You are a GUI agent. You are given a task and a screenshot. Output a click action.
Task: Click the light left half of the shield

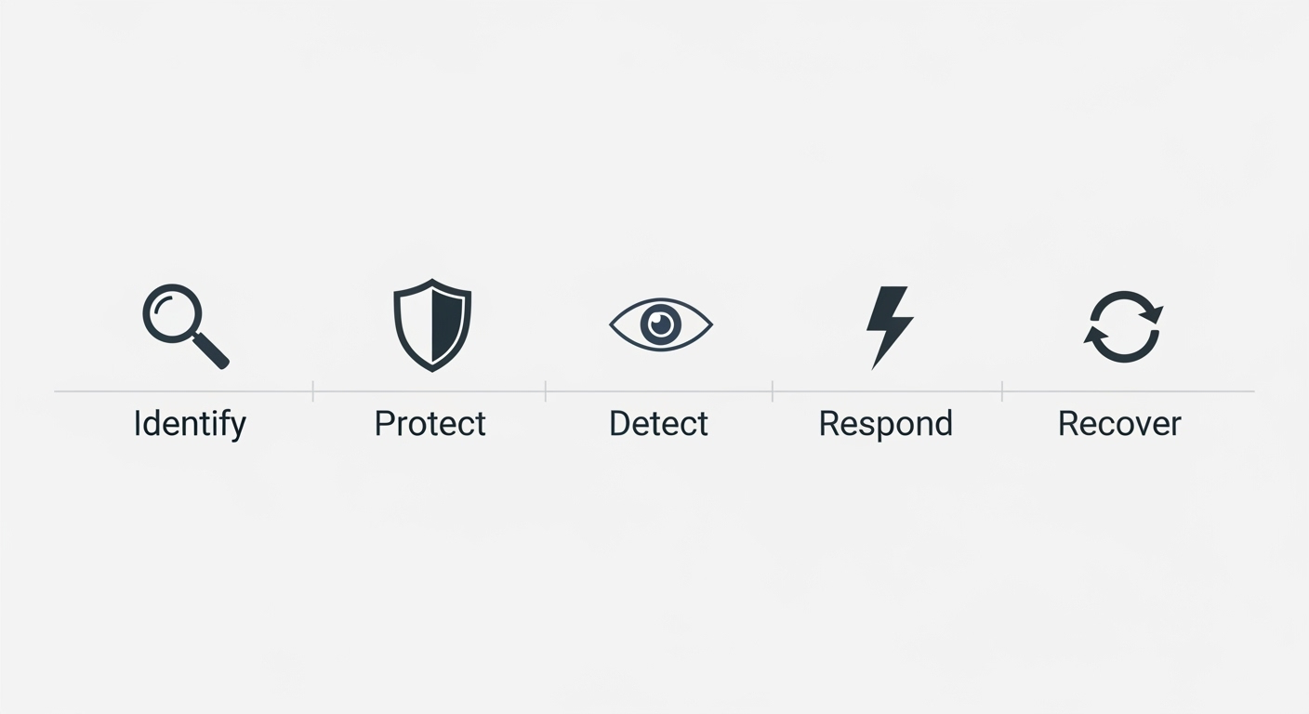pos(416,325)
